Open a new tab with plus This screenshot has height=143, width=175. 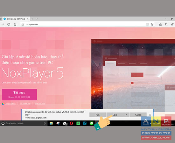(32, 19)
